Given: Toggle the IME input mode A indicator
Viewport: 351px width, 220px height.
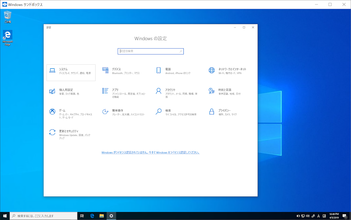Looking at the screenshot, I should [x=318, y=216].
